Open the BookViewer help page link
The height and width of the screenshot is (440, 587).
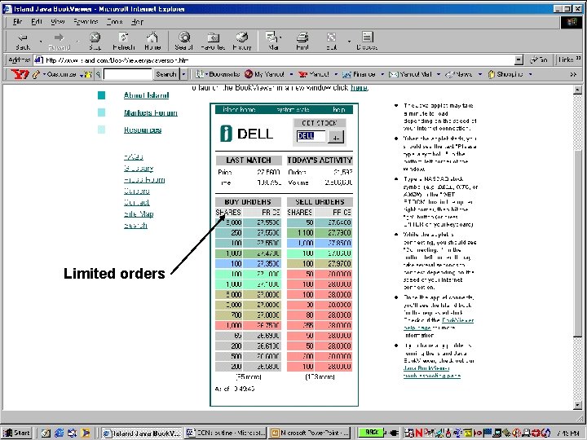pyautogui.click(x=439, y=324)
